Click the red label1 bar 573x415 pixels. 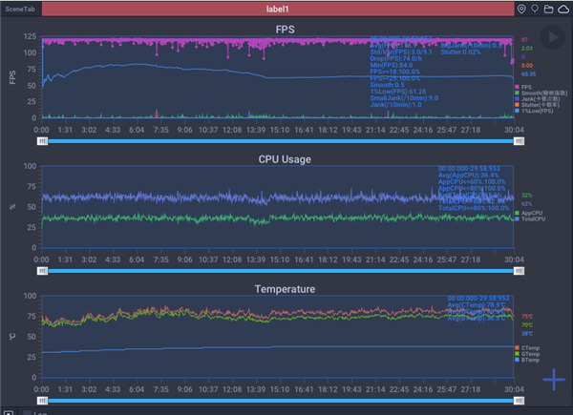[278, 9]
